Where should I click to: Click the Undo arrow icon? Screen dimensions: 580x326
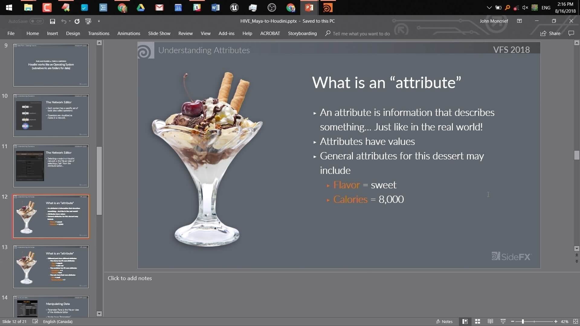click(x=63, y=21)
